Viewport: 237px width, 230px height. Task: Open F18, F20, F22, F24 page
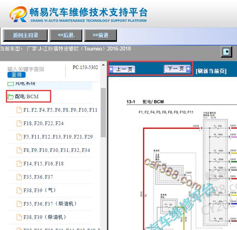[44, 123]
